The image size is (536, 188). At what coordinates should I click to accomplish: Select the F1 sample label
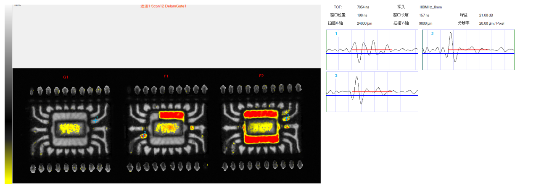166,76
